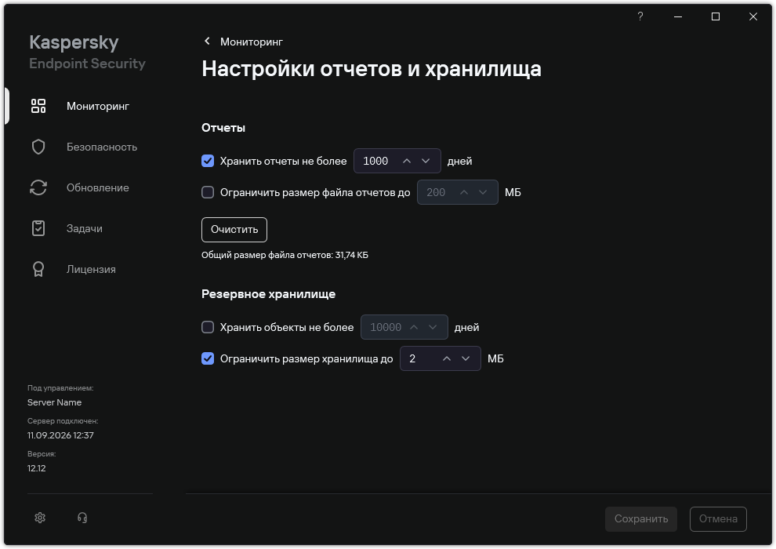Open settings via the gear icon
The height and width of the screenshot is (549, 776).
pyautogui.click(x=40, y=518)
